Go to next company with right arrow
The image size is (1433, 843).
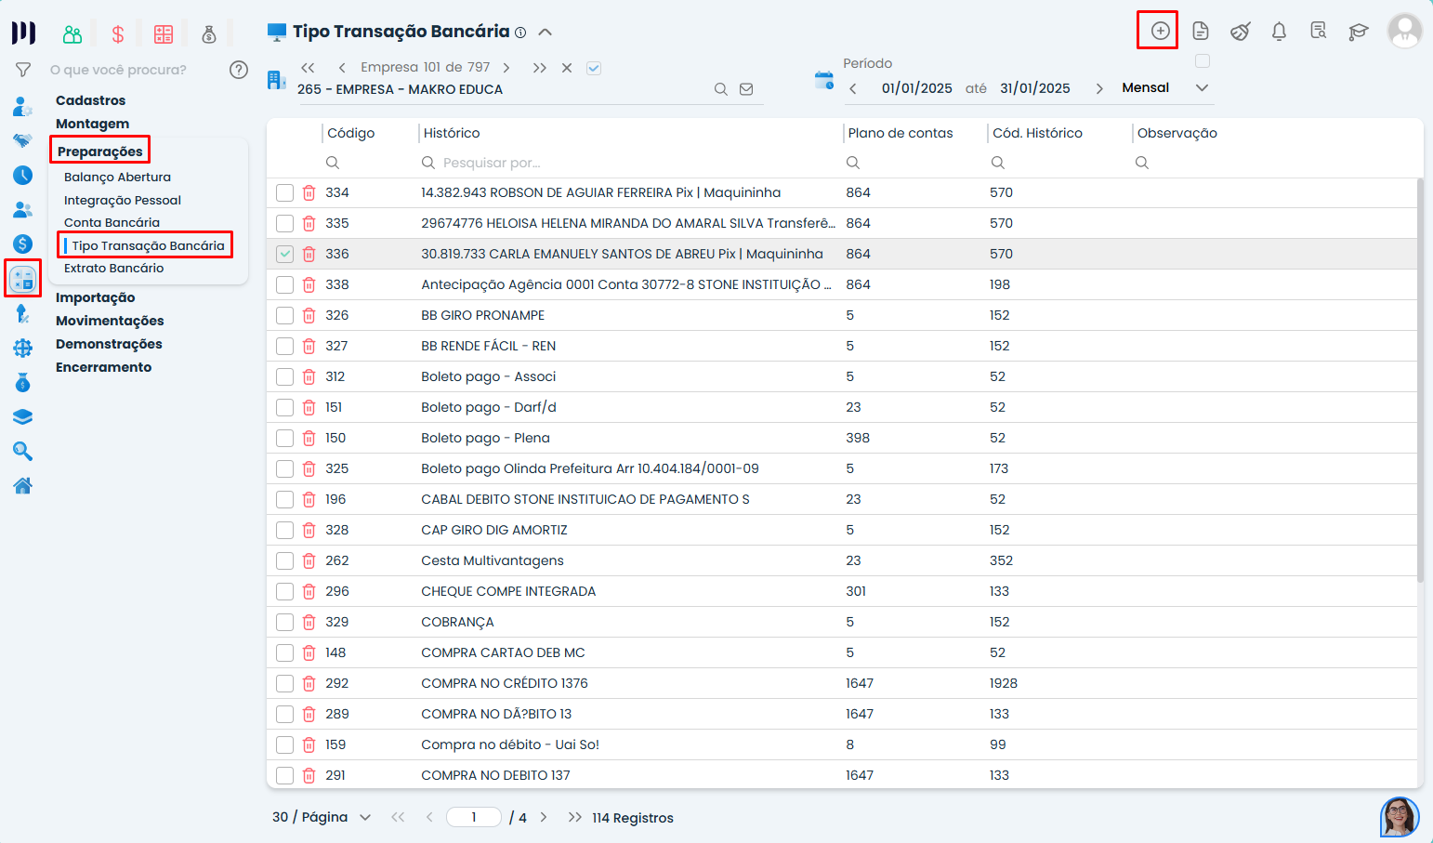(506, 68)
